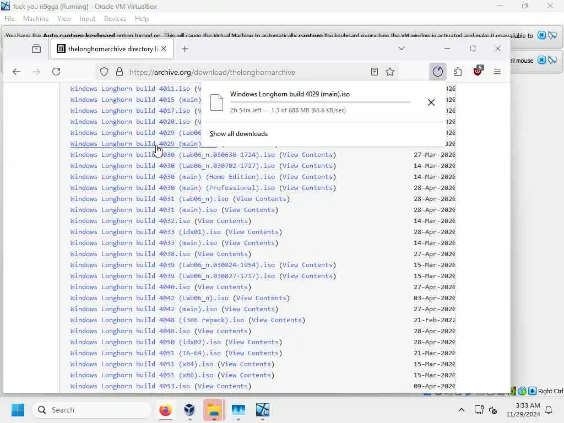564x423 pixels.
Task: Launch Firefox from the taskbar
Action: pyautogui.click(x=165, y=410)
